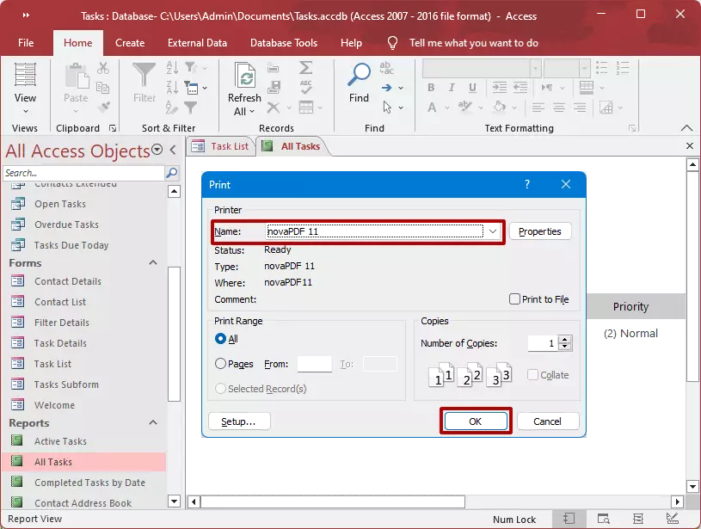This screenshot has height=529, width=701.
Task: Select the All print range option
Action: [221, 339]
